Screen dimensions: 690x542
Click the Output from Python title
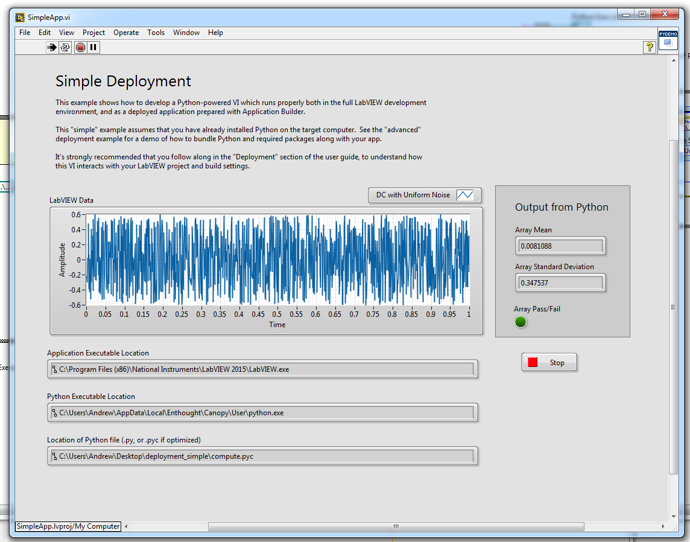pyautogui.click(x=562, y=208)
